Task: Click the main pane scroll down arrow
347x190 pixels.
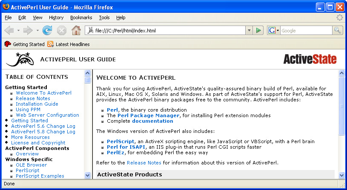Action: pyautogui.click(x=342, y=175)
